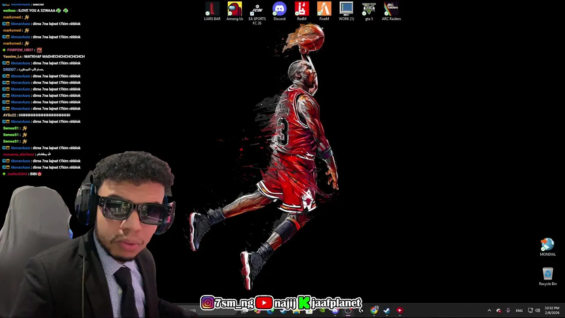Screen dimensions: 565x318
Task: Select the ARC Raiders desktop icon
Action: click(x=391, y=11)
